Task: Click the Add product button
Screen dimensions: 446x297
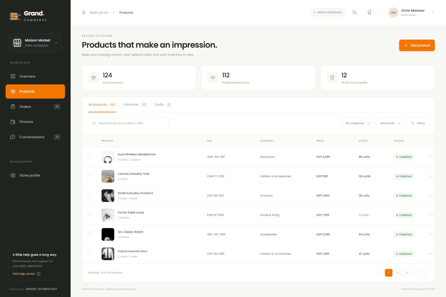Action: 417,45
